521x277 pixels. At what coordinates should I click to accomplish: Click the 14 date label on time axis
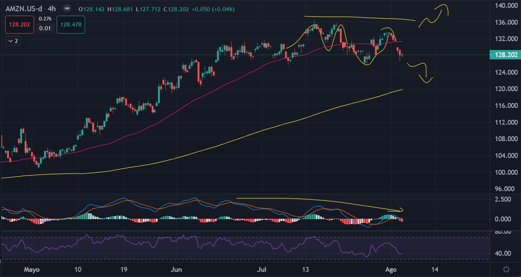pyautogui.click(x=435, y=269)
